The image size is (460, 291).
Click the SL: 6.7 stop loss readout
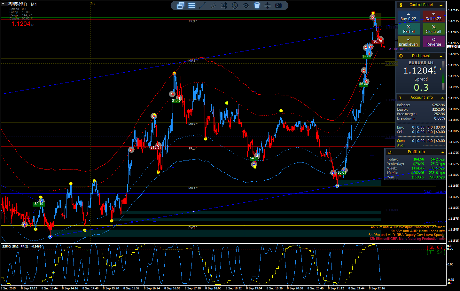pyautogui.click(x=436, y=247)
